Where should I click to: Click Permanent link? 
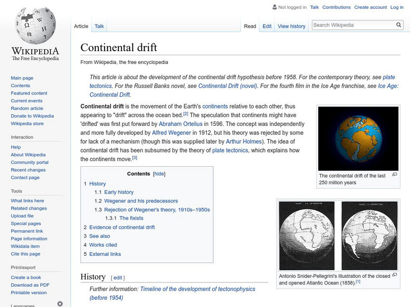[x=27, y=231]
